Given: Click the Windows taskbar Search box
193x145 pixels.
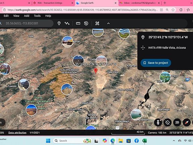Looking at the screenshot, I should 72,141.
